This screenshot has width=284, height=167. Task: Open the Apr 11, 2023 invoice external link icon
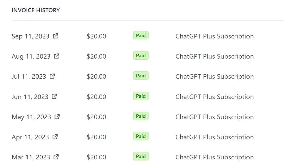pos(55,137)
